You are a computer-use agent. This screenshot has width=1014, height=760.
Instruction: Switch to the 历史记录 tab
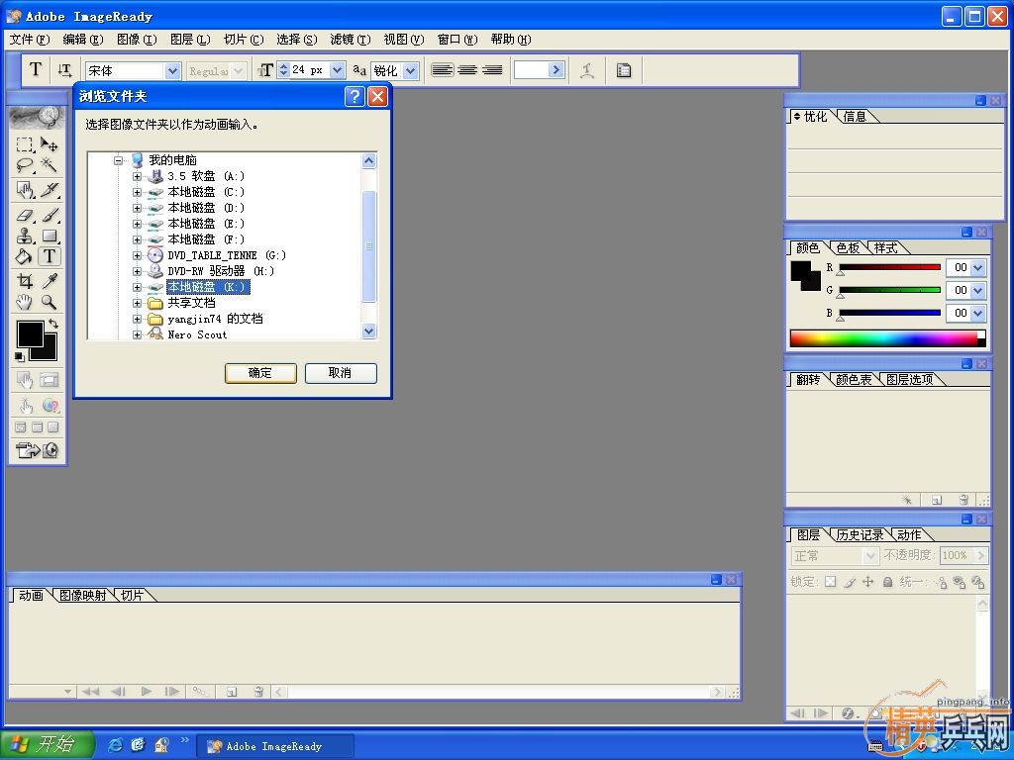click(860, 535)
